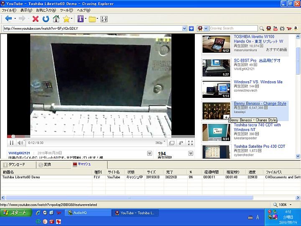Click the Niconico TV icon in search bar
The height and width of the screenshot is (226, 301).
(x=282, y=28)
